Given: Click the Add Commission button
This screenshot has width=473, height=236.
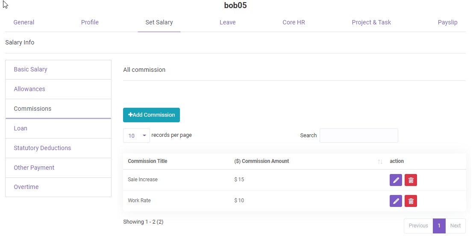Looking at the screenshot, I should tap(151, 115).
